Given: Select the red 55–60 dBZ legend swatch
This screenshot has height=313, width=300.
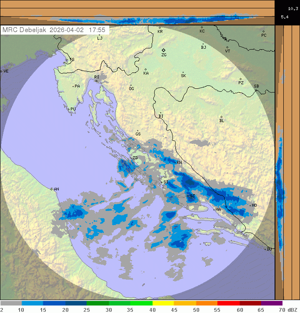Looking at the screenshot, I should pyautogui.click(x=228, y=303).
